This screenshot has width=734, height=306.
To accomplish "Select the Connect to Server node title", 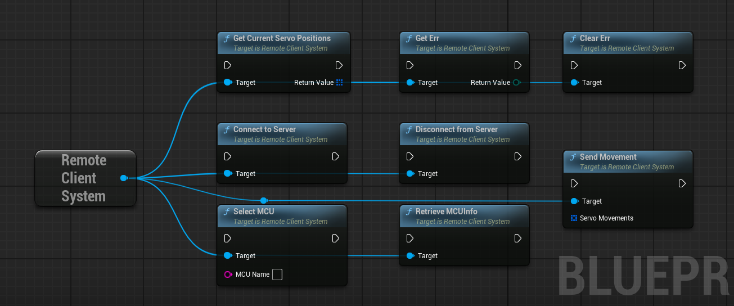I will 264,129.
